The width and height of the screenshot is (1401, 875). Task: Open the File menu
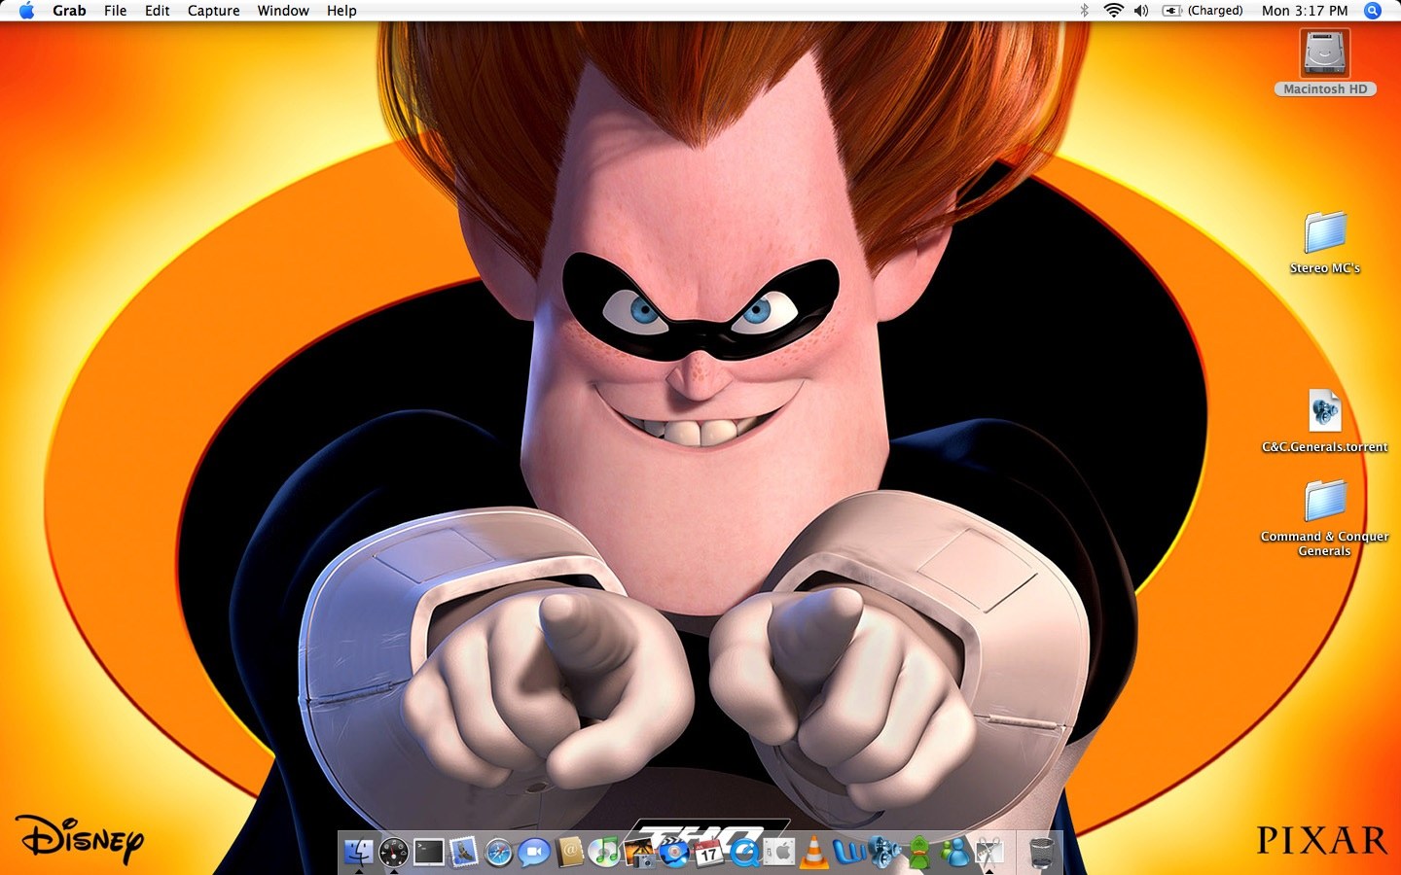(x=116, y=11)
